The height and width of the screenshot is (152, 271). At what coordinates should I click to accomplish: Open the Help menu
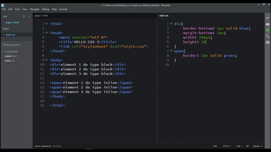[54, 9]
